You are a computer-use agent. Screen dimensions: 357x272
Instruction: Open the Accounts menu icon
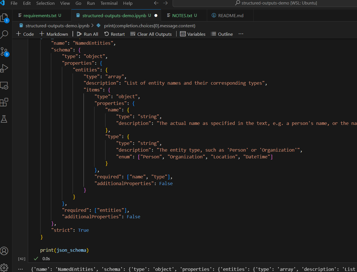tap(4, 251)
